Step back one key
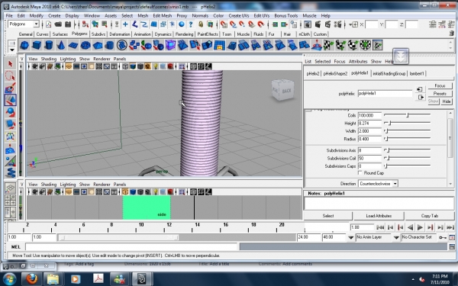458x286 pixels. coord(401,227)
